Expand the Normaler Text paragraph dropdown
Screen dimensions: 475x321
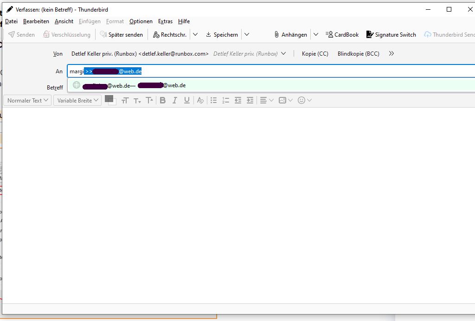tap(27, 100)
